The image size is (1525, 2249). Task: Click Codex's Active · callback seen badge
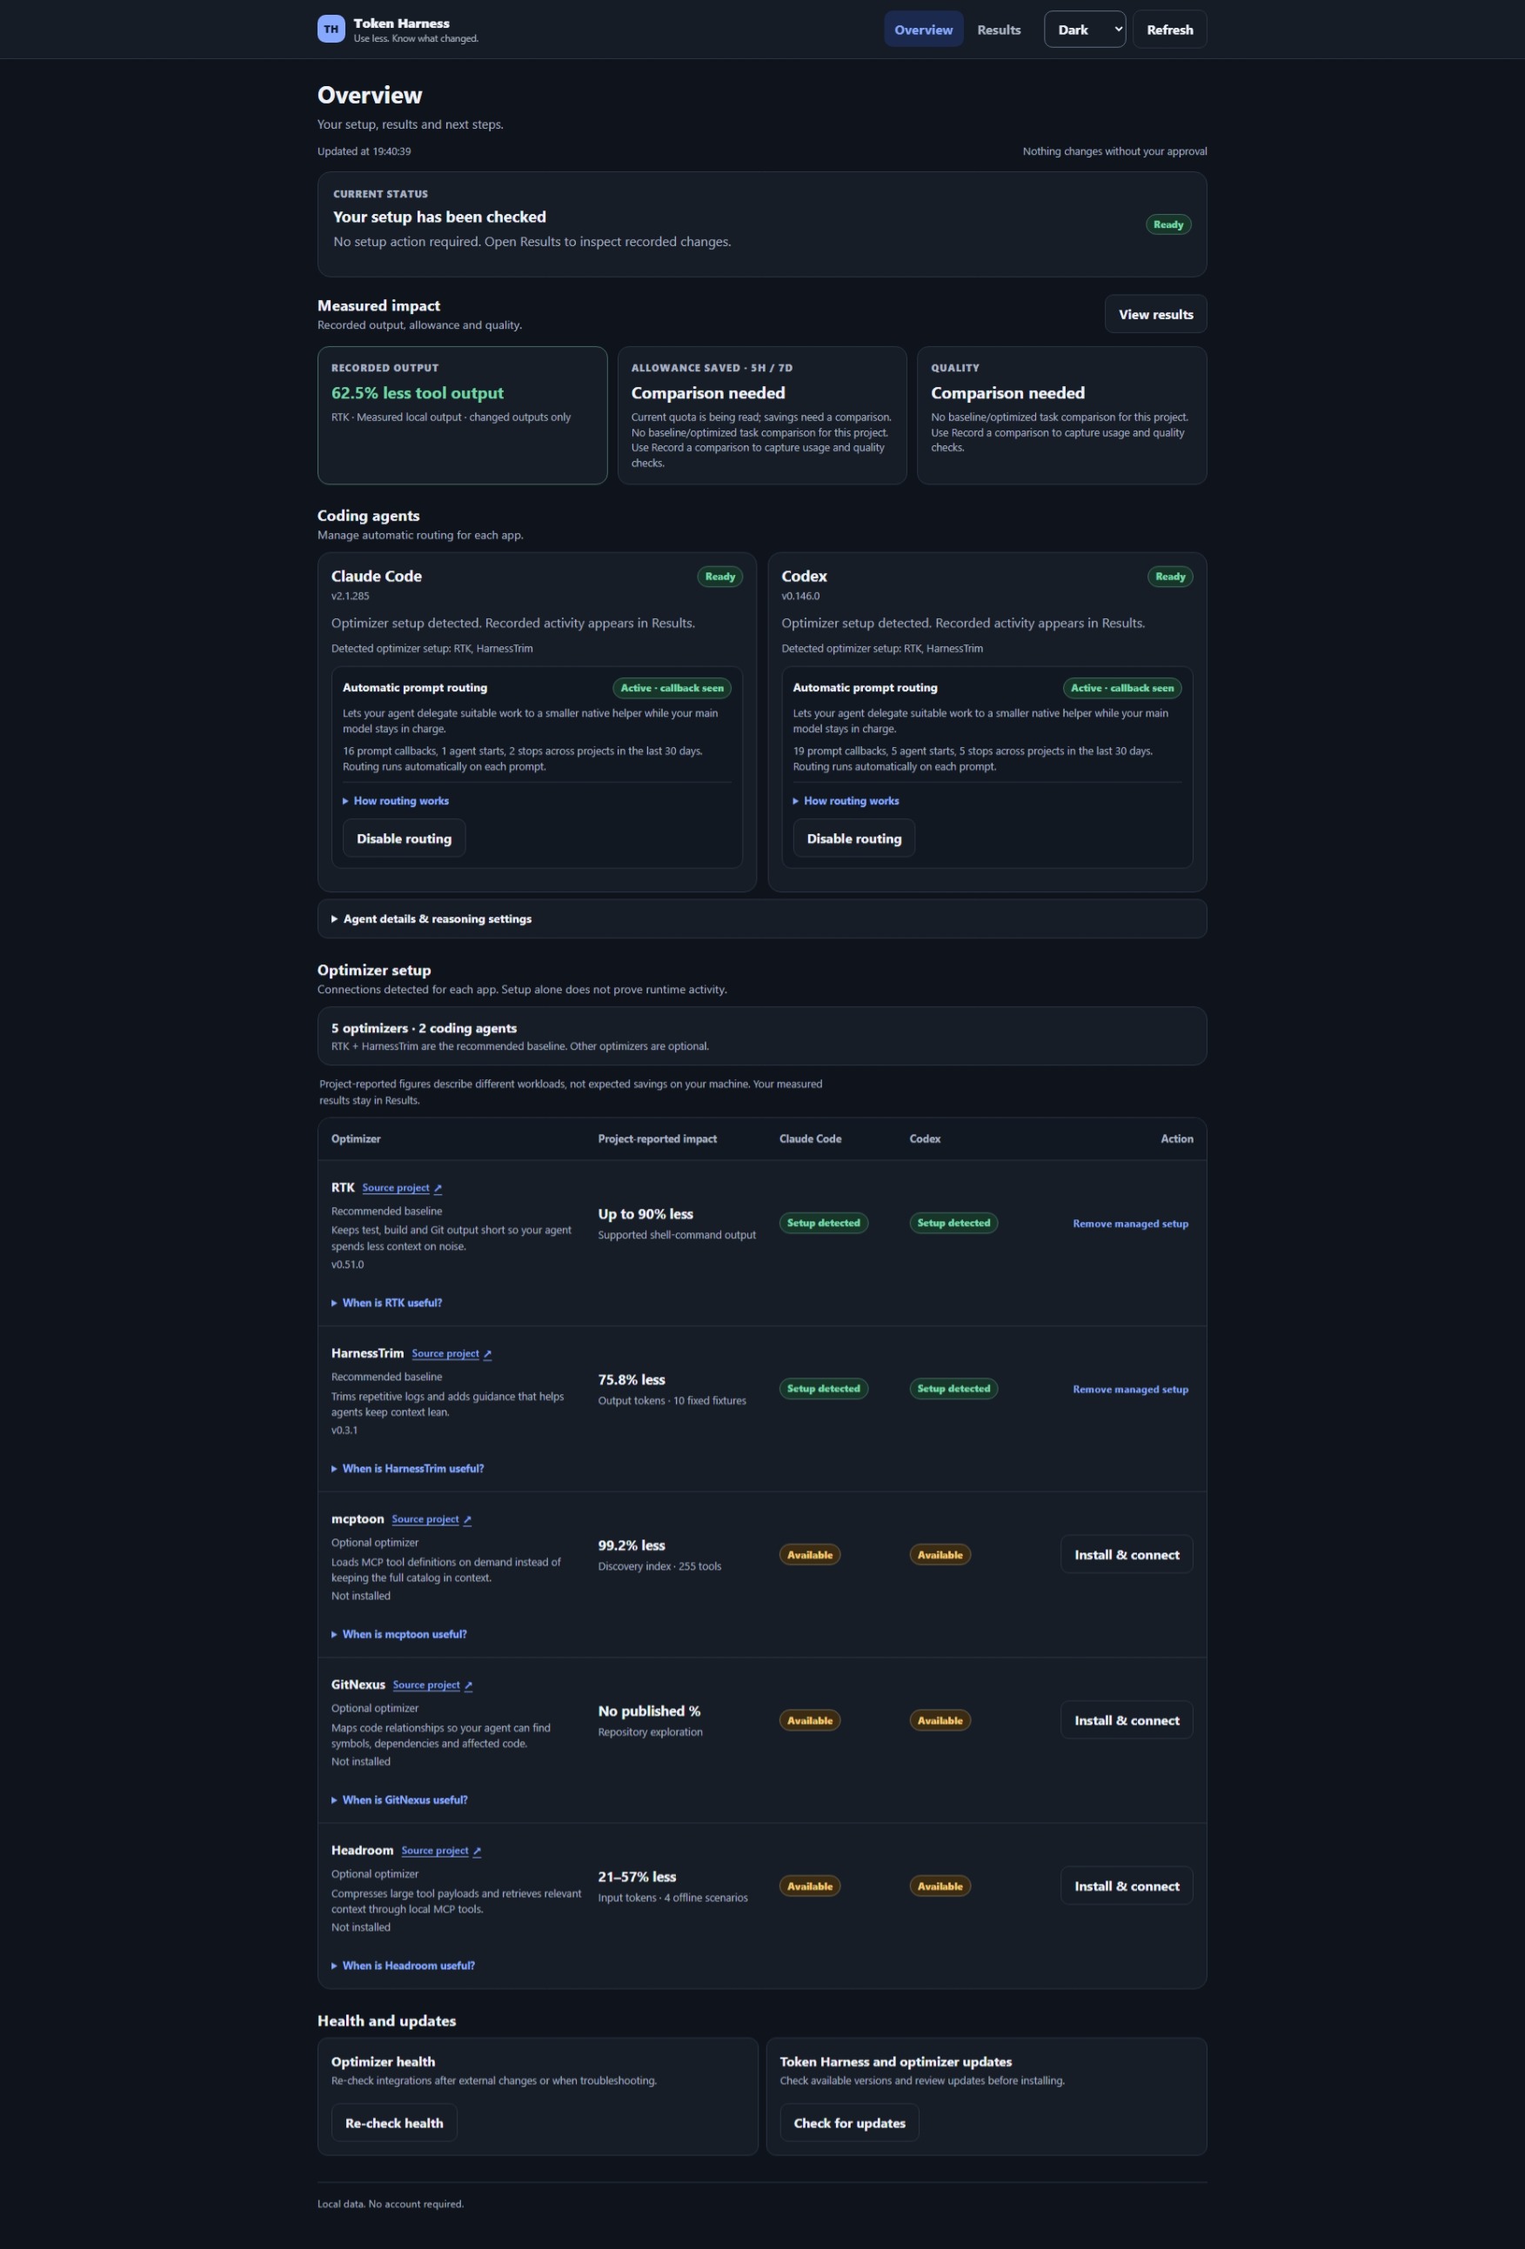point(1121,688)
